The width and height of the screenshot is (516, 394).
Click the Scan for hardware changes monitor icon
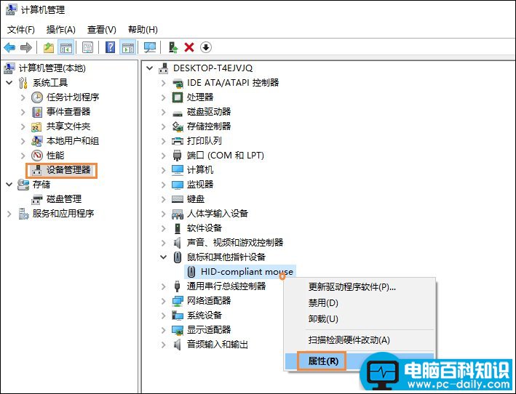pyautogui.click(x=150, y=48)
